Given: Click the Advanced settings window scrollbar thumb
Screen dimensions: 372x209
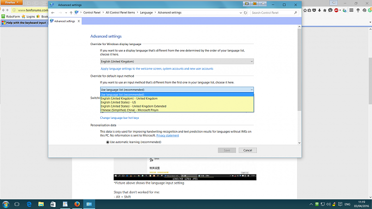Looking at the screenshot, I should point(299,70).
